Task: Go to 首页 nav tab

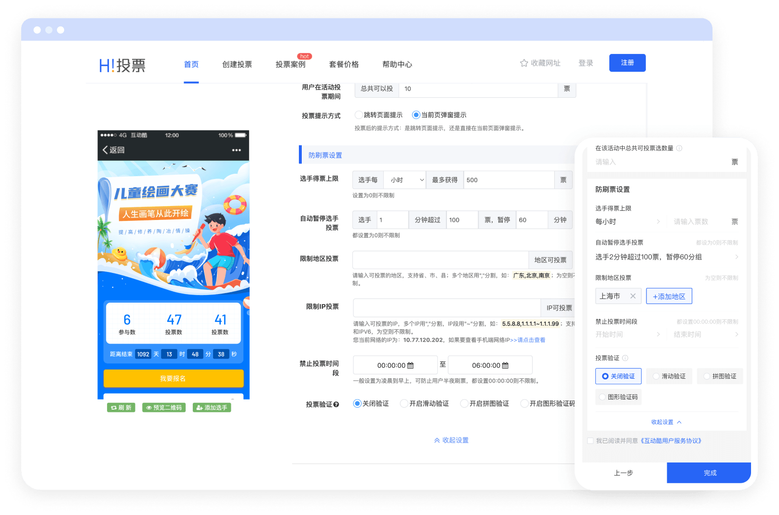Action: 191,64
